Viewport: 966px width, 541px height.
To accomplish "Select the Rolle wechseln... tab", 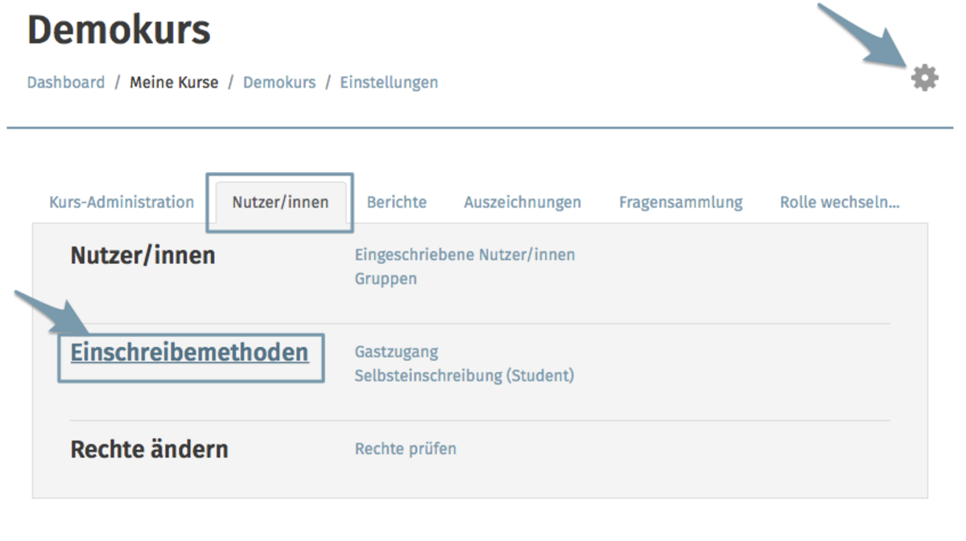I will (840, 202).
